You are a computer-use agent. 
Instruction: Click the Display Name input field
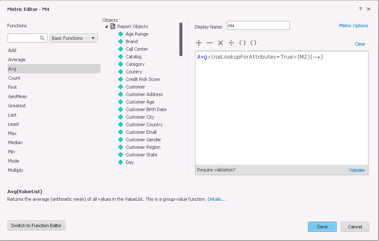(258, 26)
